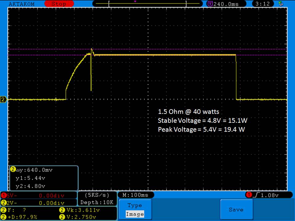Click the AKTAKOM brand label
The height and width of the screenshot is (221, 295).
(22, 4)
